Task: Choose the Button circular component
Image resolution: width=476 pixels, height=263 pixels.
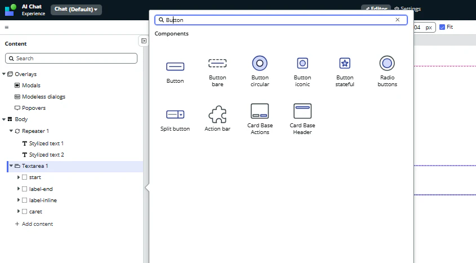Action: (x=260, y=71)
